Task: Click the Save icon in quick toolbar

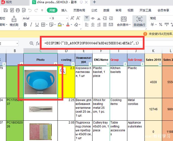Action: (x=6, y=10)
